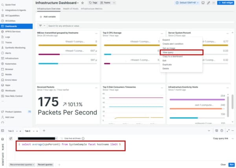
Task: Open Quick Find search in sidebar
Action: [11, 5]
